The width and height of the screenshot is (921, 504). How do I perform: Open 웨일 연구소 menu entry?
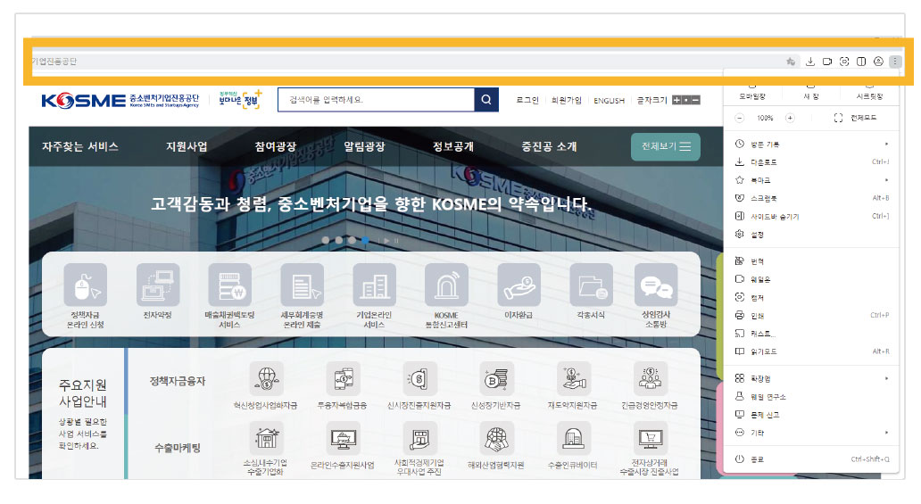coord(811,397)
